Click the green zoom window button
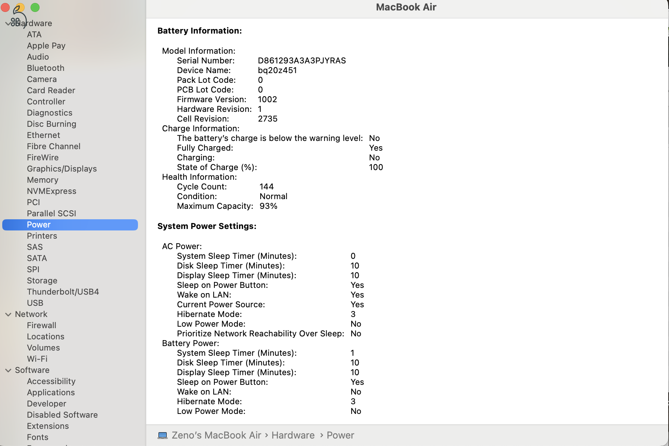 pyautogui.click(x=35, y=7)
